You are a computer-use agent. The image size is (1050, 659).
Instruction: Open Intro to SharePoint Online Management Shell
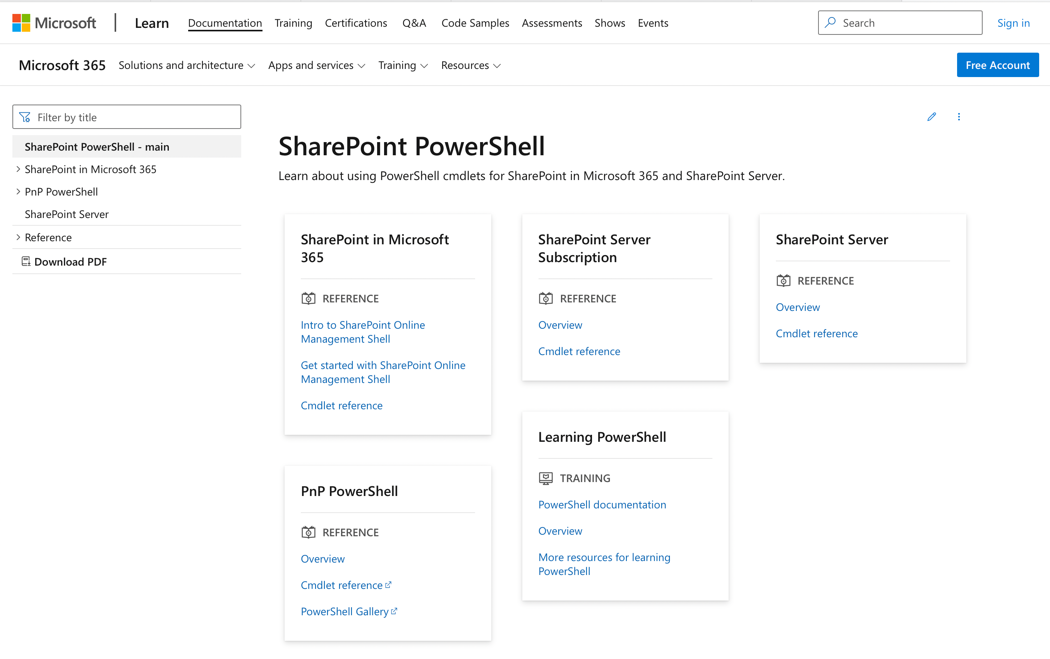pos(362,332)
